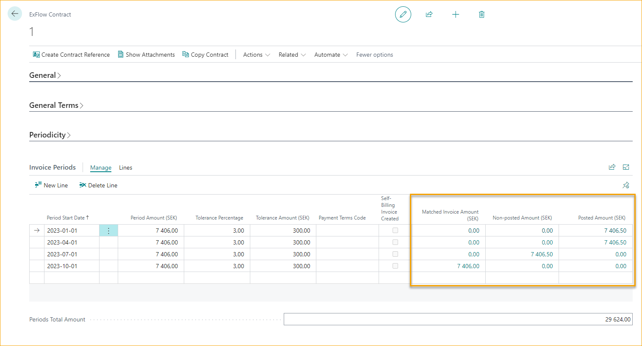Share the Invoice Periods list
Image resolution: width=642 pixels, height=346 pixels.
click(x=612, y=167)
